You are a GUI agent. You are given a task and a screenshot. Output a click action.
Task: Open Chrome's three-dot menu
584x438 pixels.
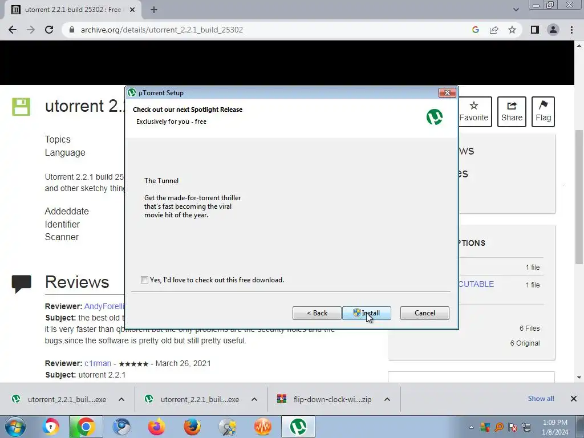pyautogui.click(x=571, y=30)
